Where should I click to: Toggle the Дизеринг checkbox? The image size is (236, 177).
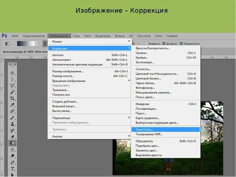tap(164, 43)
